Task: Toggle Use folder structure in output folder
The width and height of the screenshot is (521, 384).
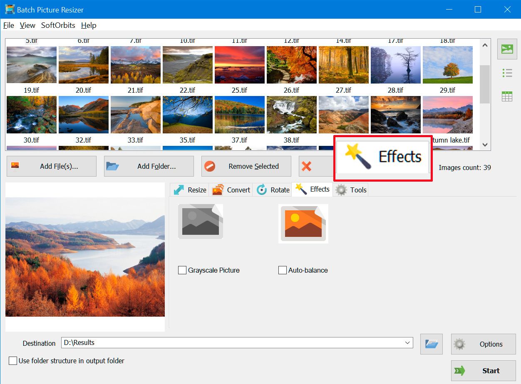Action: (13, 361)
